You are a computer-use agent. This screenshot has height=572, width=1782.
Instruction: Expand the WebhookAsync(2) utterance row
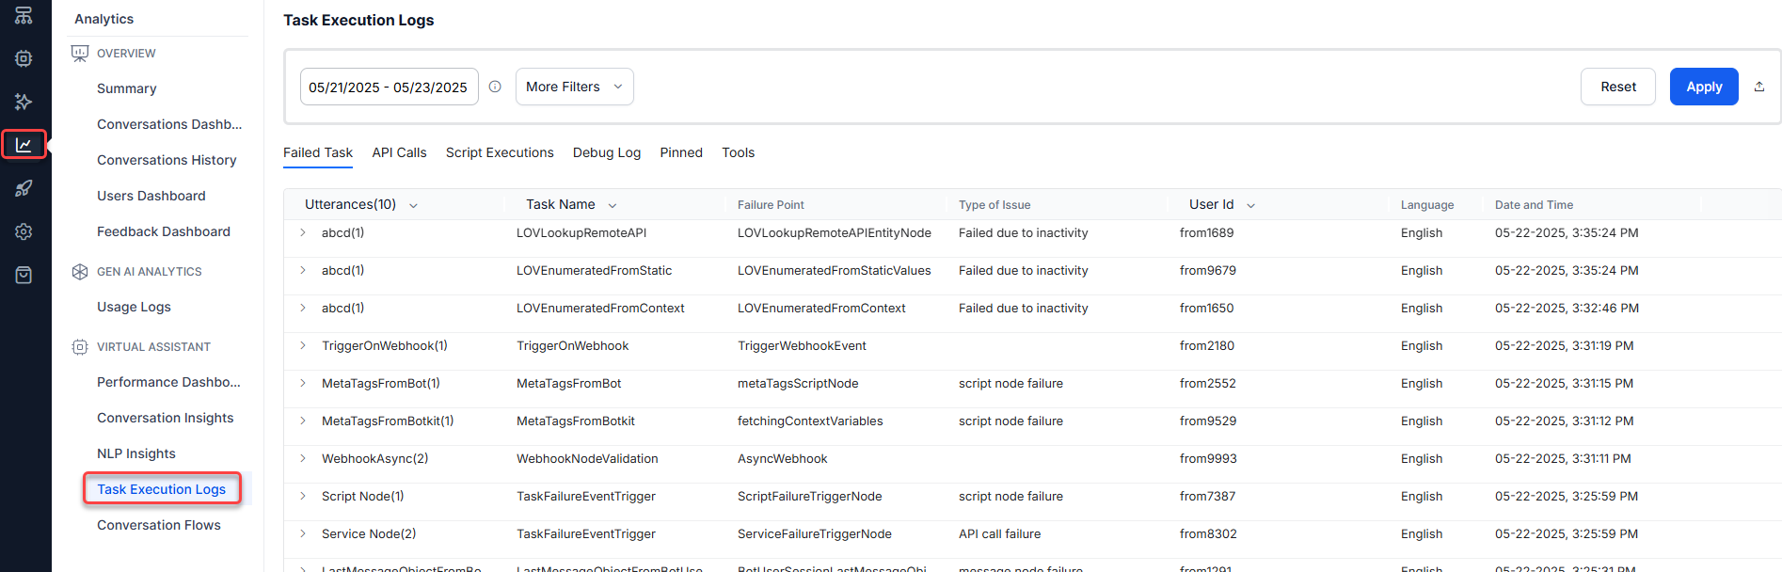coord(303,458)
